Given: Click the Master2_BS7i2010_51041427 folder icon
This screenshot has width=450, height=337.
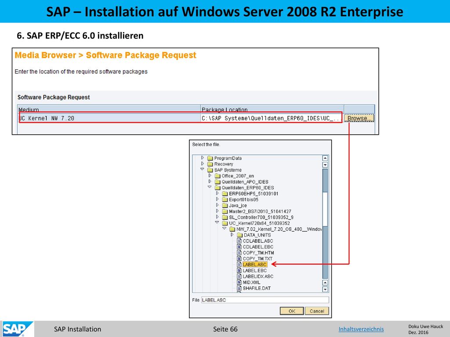Looking at the screenshot, I should coord(225,212).
